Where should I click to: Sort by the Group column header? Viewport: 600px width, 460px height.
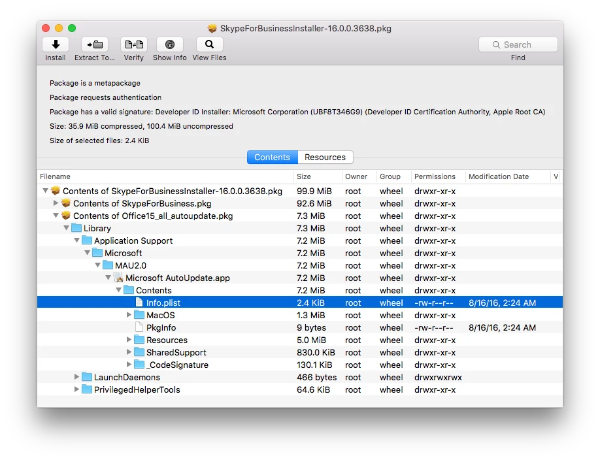(393, 176)
